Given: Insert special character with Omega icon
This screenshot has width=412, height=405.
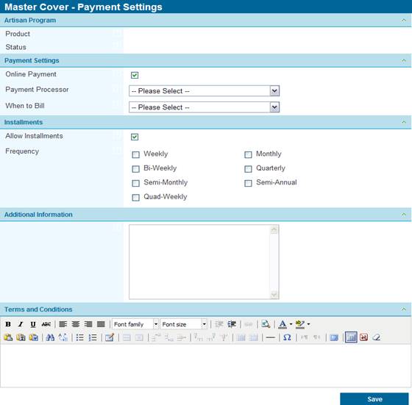Looking at the screenshot, I should (287, 337).
